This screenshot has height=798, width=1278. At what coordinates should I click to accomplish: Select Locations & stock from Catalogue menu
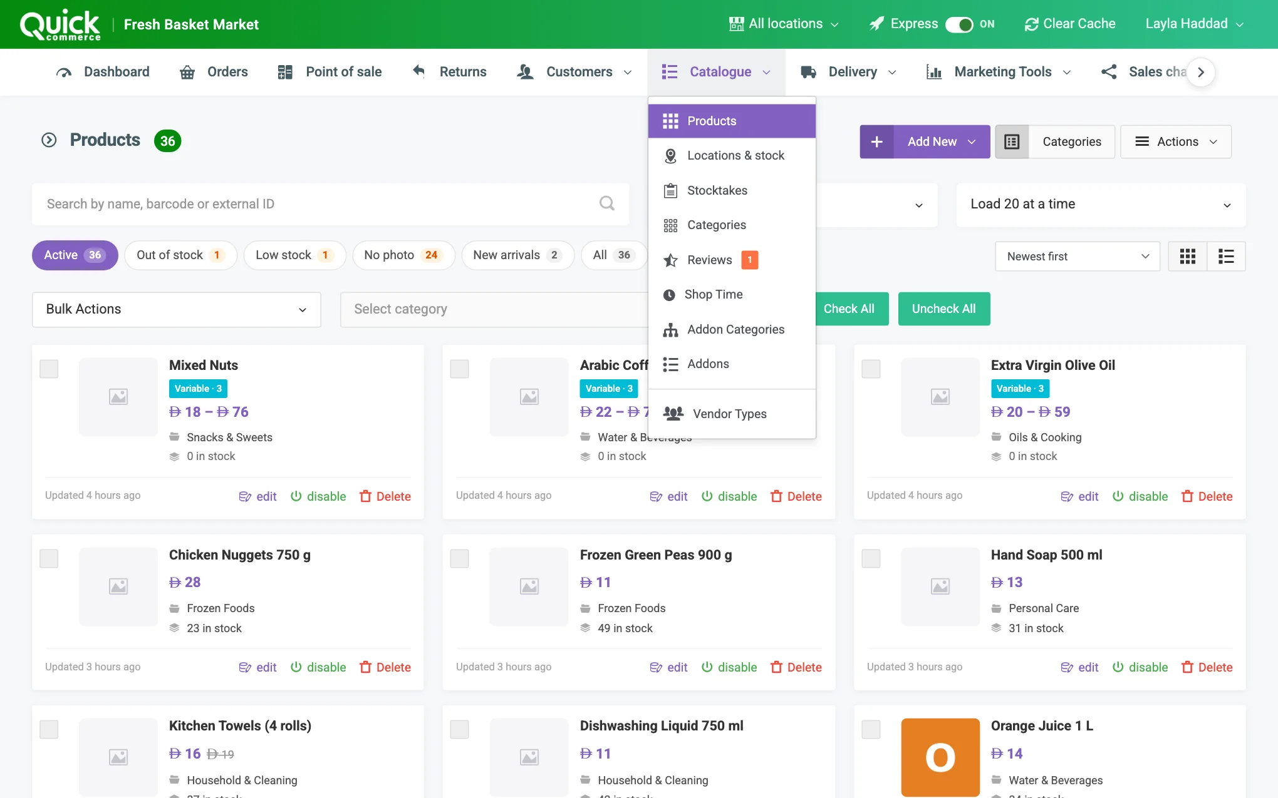tap(732, 155)
